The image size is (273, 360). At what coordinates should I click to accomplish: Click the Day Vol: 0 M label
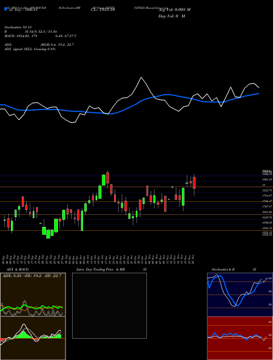171,16
